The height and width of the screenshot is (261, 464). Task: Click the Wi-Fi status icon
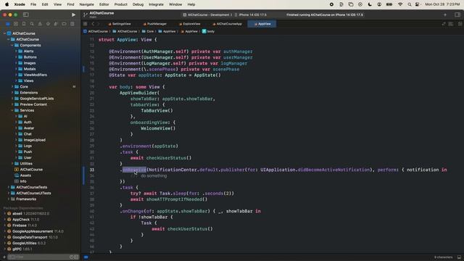click(x=400, y=4)
